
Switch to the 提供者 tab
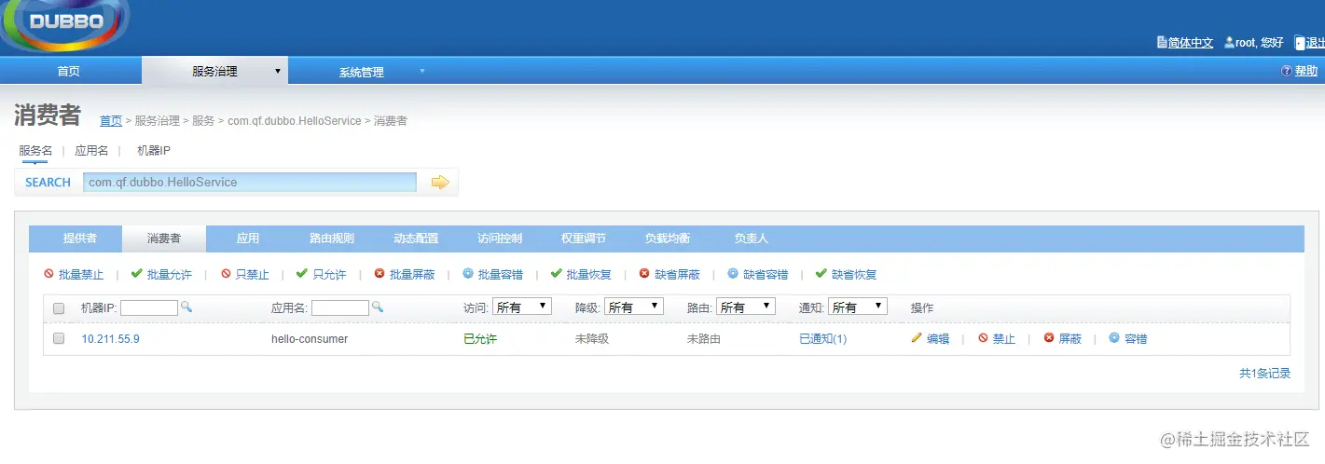(x=79, y=239)
